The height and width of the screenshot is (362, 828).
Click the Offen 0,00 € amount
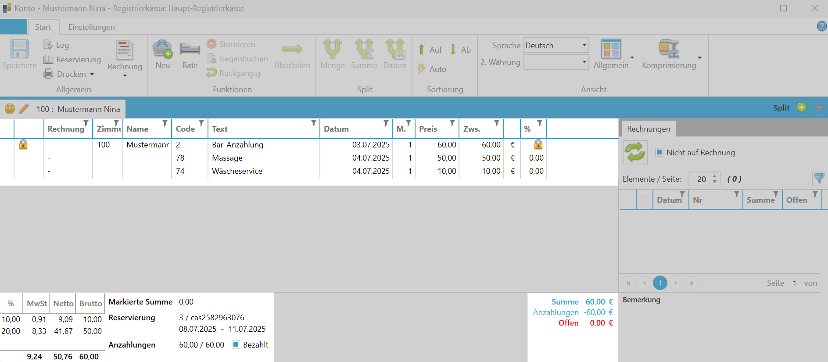pos(602,323)
